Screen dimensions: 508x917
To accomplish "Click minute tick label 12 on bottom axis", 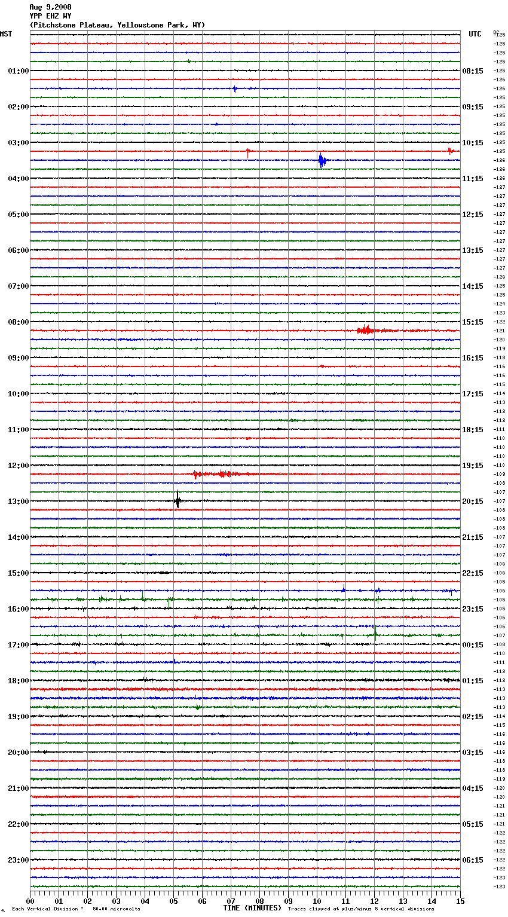I will click(x=374, y=901).
